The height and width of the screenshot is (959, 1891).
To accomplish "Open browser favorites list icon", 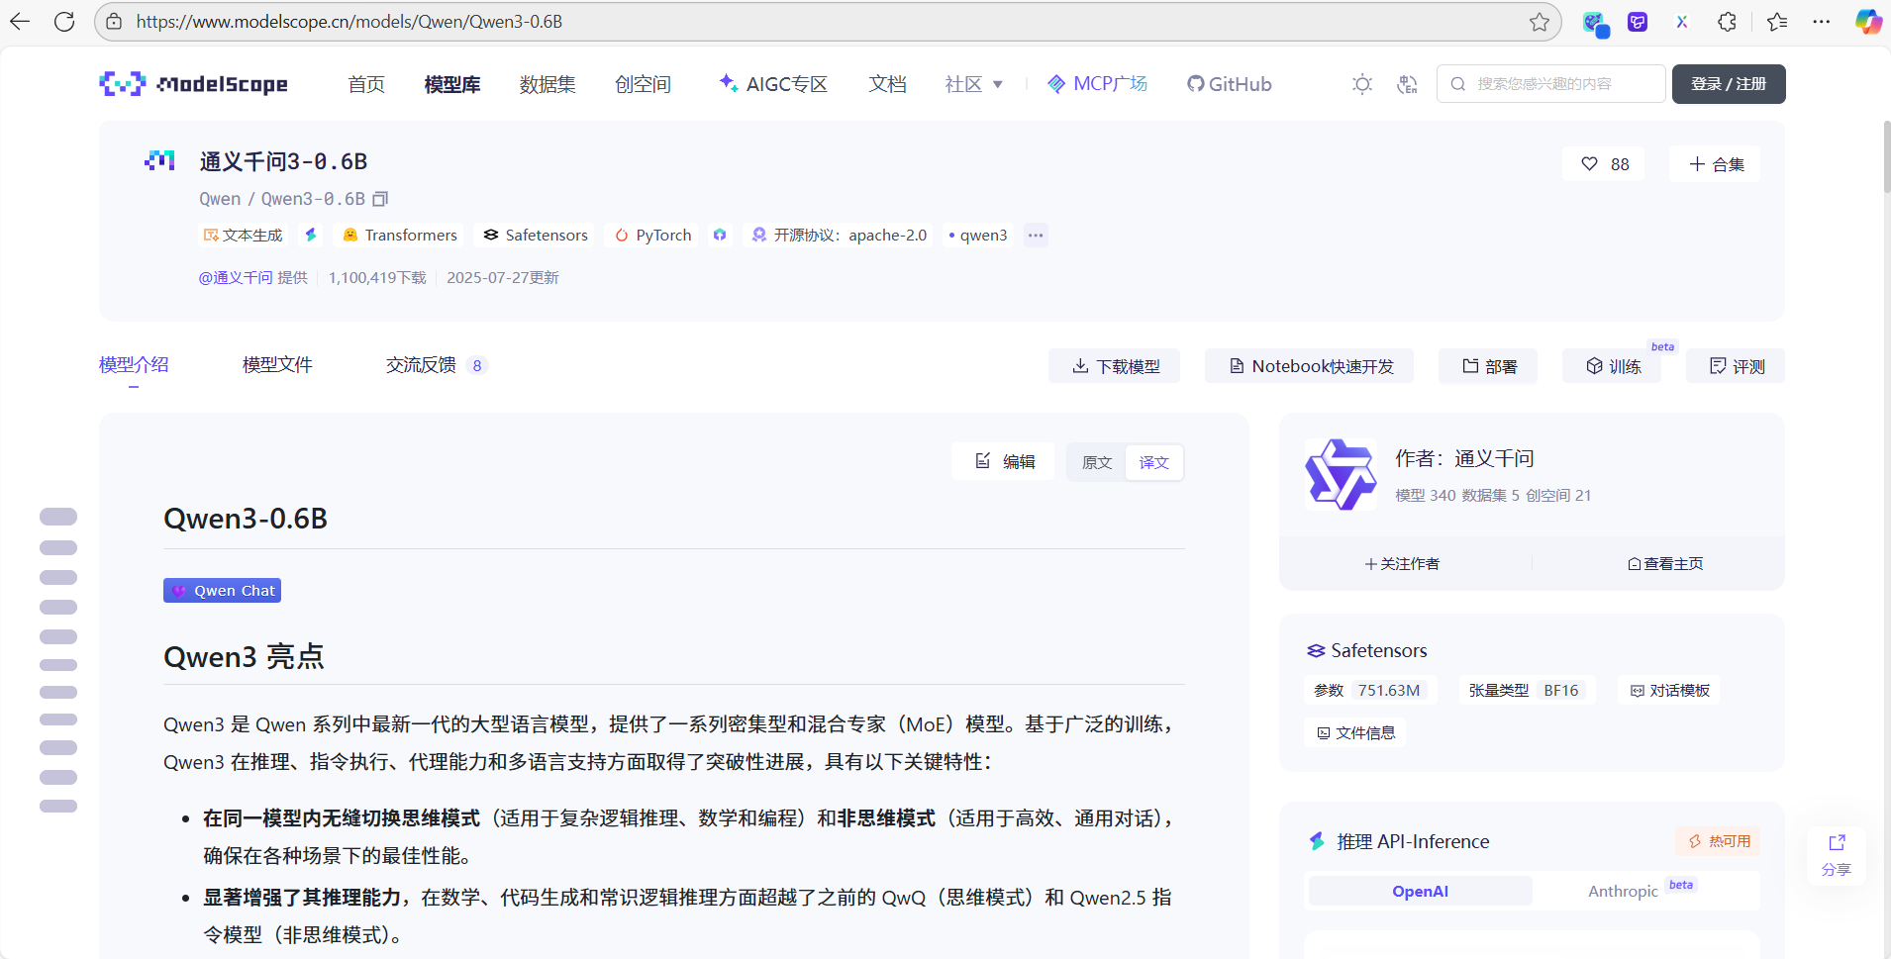I will point(1777,22).
